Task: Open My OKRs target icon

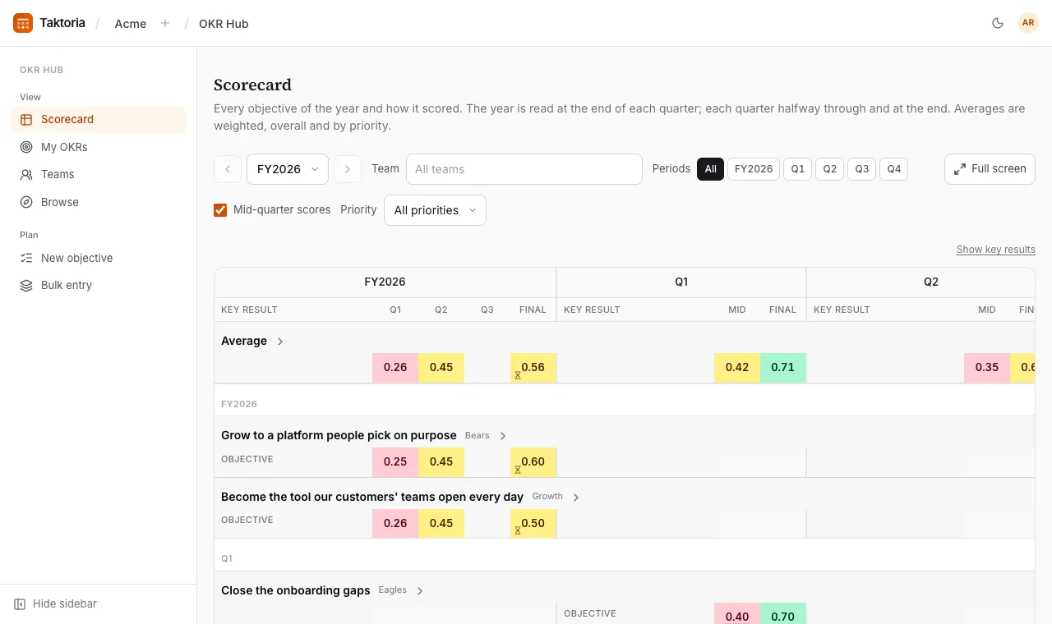Action: click(26, 147)
